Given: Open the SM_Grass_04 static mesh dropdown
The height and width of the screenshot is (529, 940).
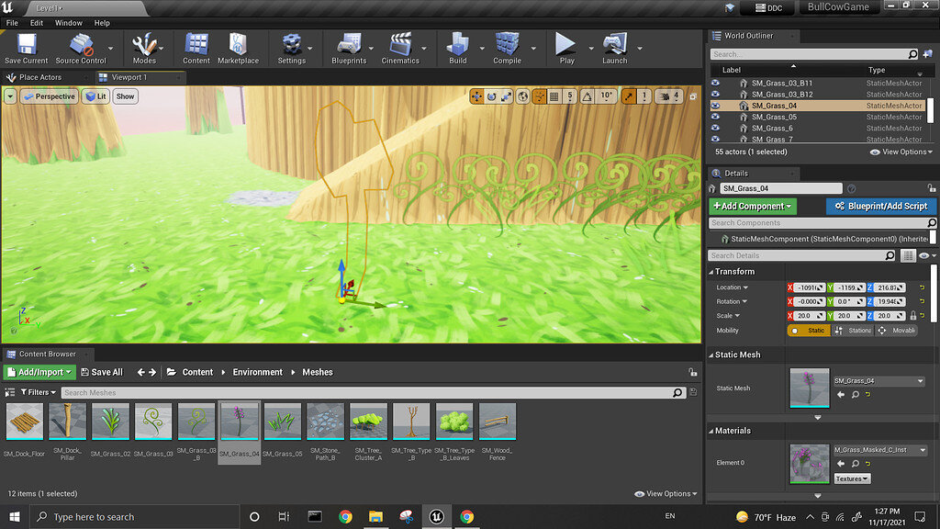Looking at the screenshot, I should click(x=878, y=381).
